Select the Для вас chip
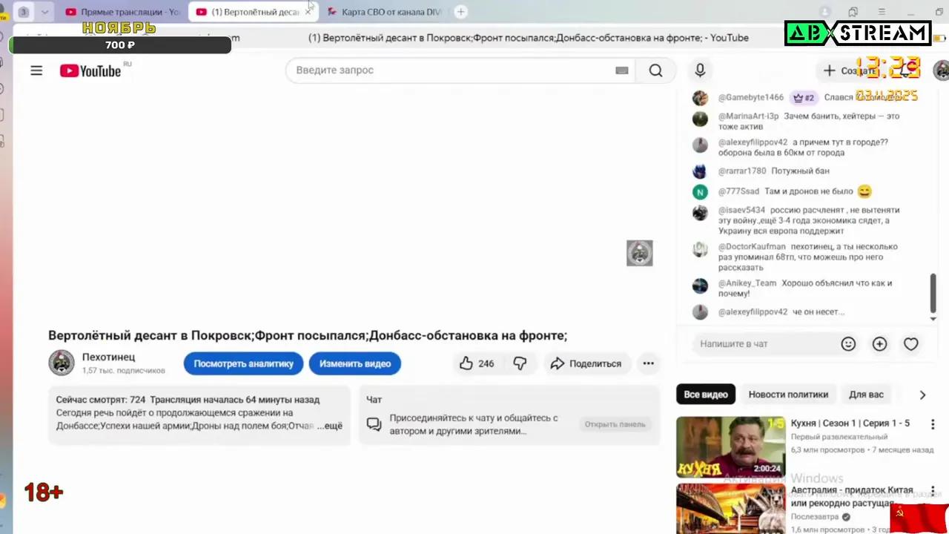 tap(866, 395)
